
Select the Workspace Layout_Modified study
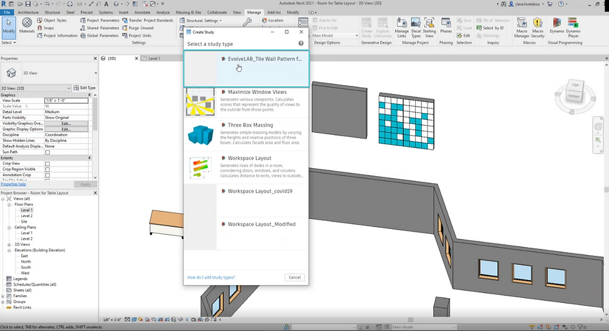tap(246, 234)
